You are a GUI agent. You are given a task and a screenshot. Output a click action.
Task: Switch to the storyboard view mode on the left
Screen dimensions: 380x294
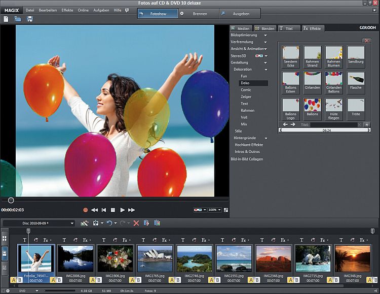click(x=5, y=252)
